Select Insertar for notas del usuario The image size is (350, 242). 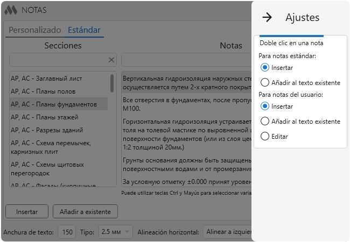tap(264, 106)
